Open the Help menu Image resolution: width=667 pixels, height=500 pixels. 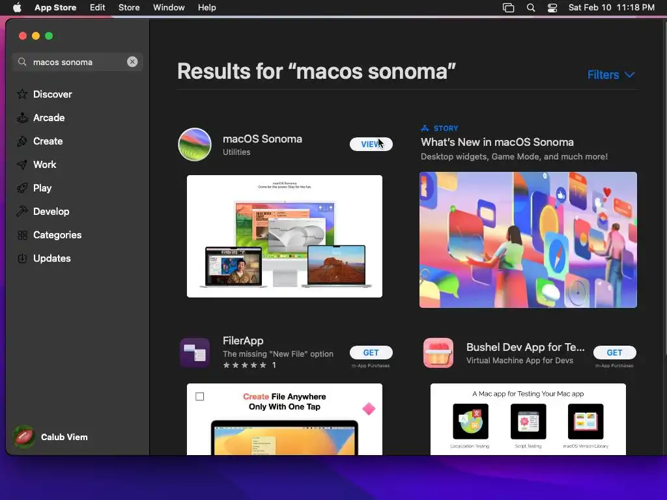206,7
